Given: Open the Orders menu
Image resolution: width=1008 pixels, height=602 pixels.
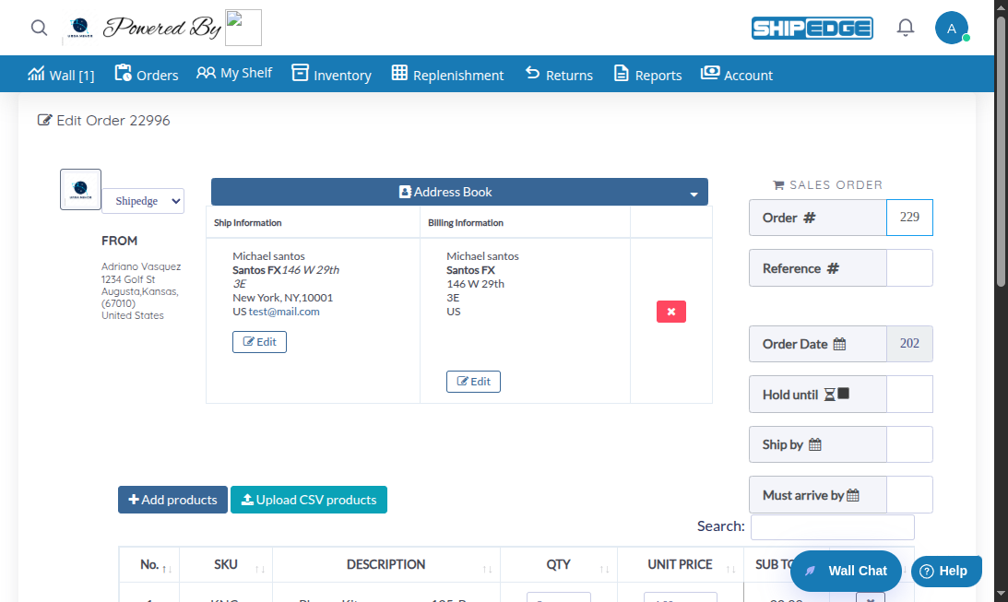Looking at the screenshot, I should tap(147, 75).
